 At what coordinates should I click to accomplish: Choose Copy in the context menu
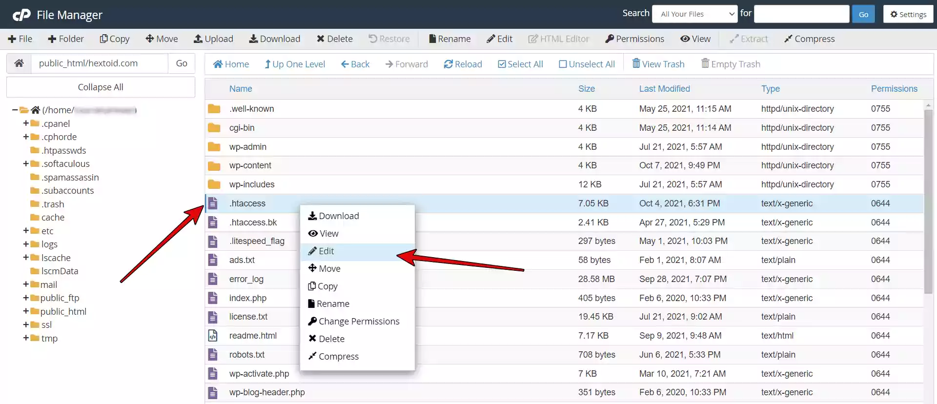pos(357,286)
